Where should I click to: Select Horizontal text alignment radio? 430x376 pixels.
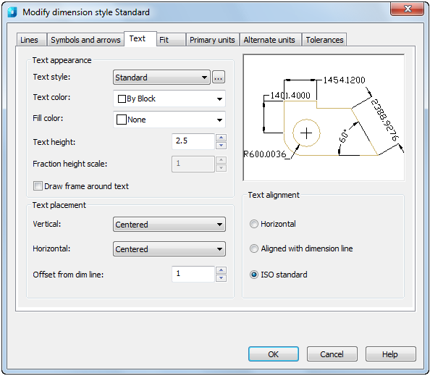click(254, 224)
